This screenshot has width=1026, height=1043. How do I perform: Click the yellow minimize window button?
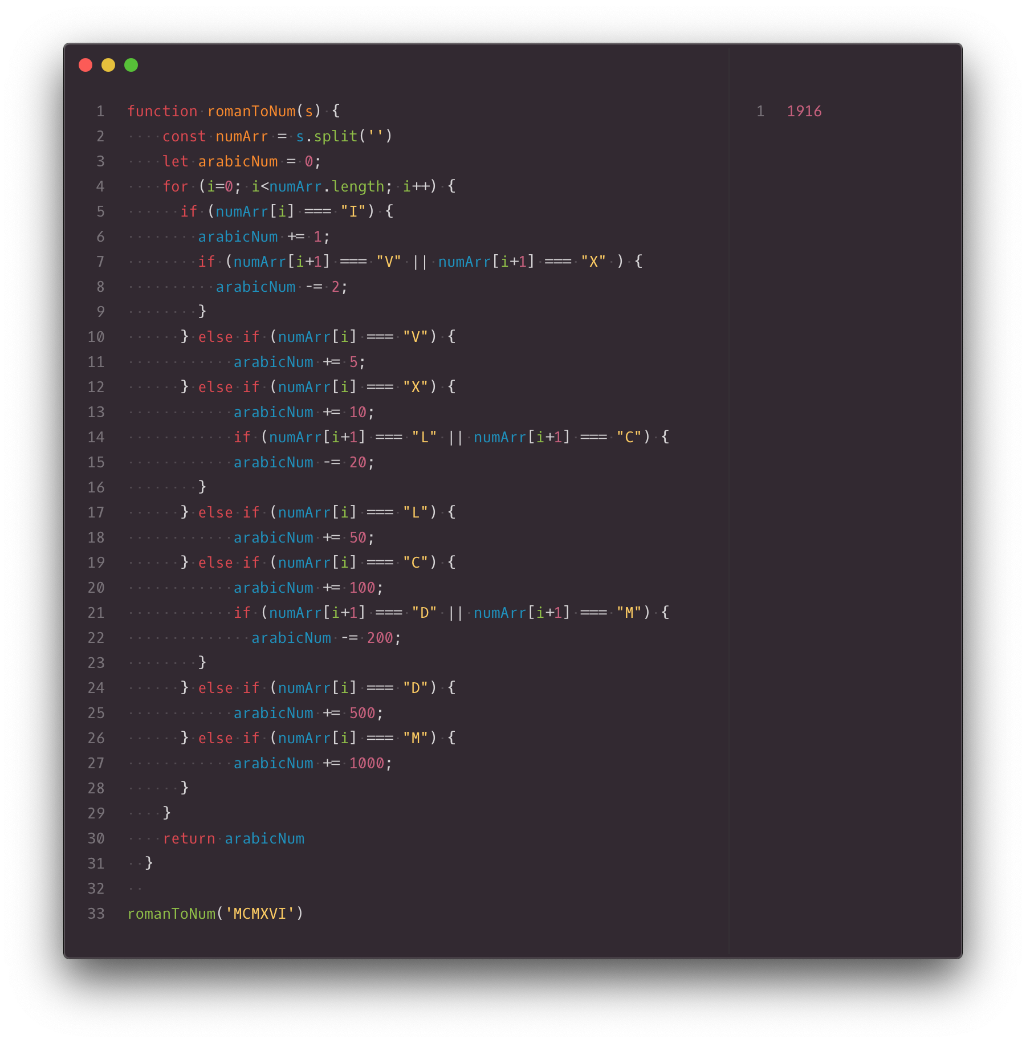click(x=108, y=65)
